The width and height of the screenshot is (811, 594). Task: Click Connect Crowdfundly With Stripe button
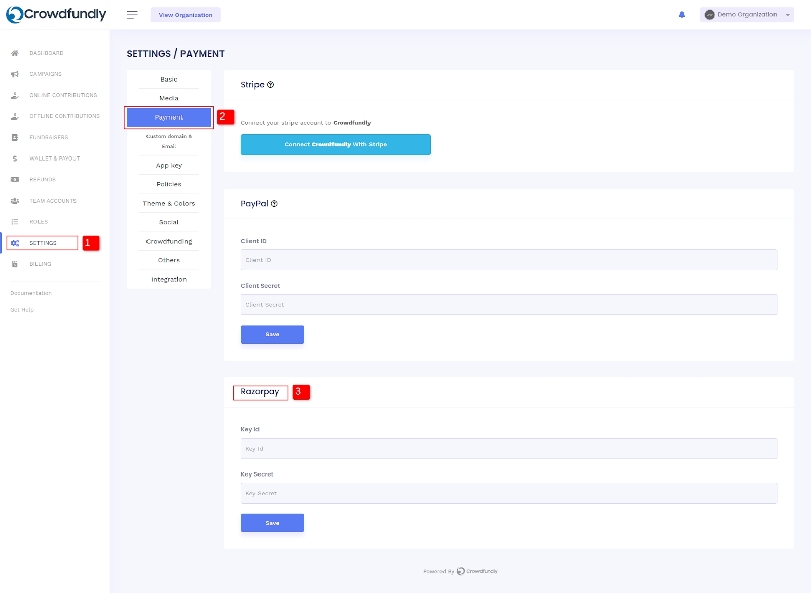pos(336,145)
